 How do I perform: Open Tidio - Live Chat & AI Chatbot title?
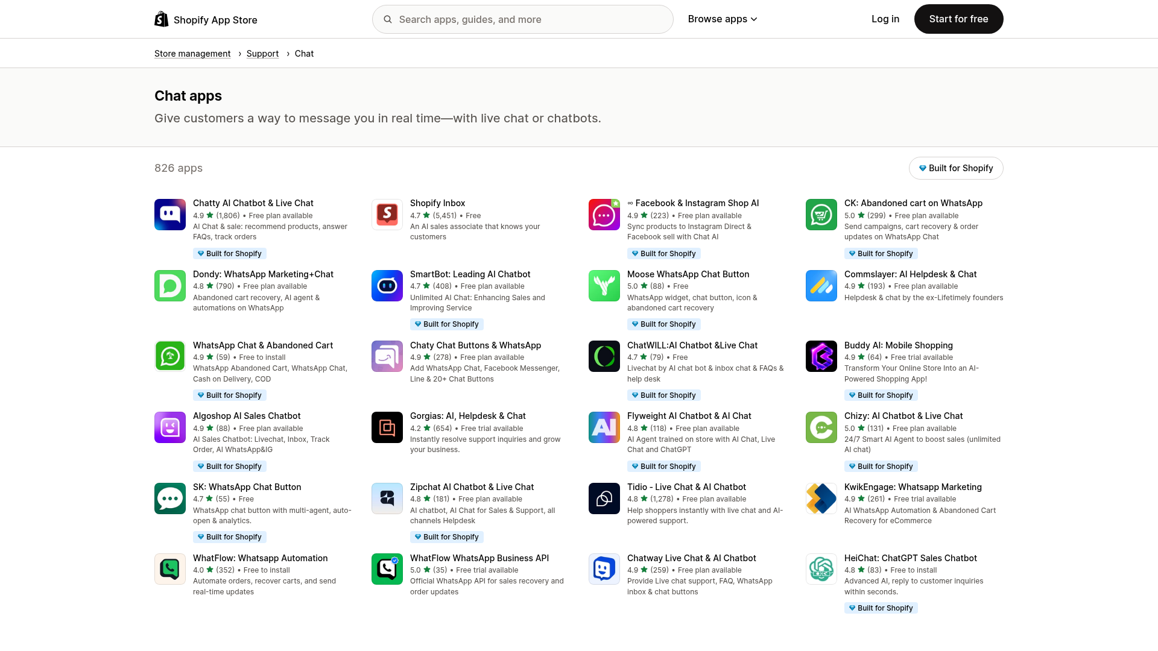pos(686,487)
